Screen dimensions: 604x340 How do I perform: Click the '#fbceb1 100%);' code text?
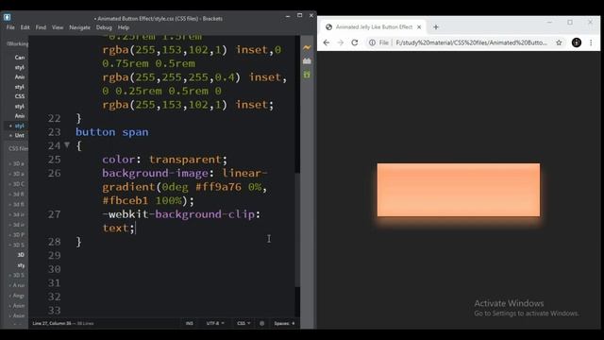click(x=148, y=200)
